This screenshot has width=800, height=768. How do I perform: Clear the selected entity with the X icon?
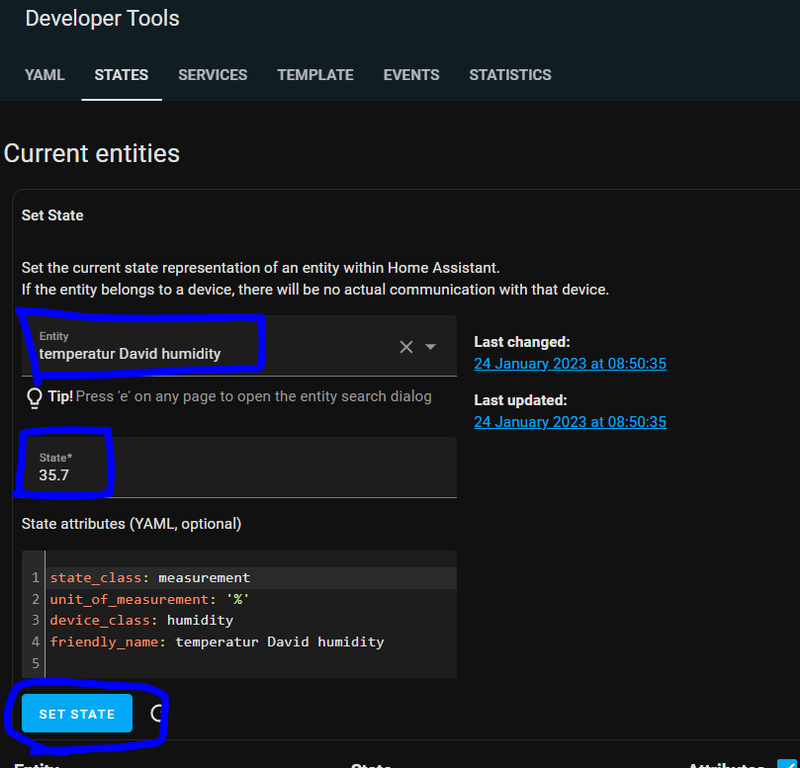click(405, 347)
